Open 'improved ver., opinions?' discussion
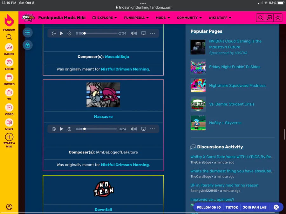This screenshot has height=214, width=286. 212,199
